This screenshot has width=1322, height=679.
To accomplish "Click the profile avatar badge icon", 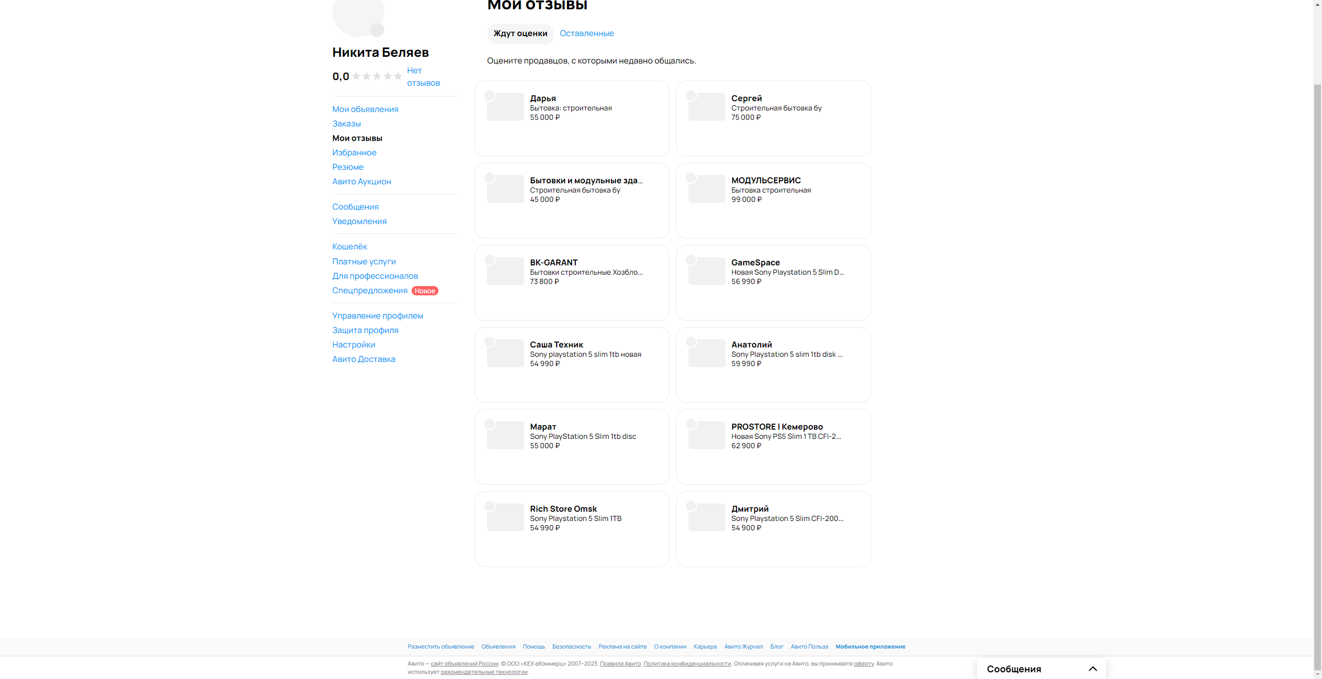I will pyautogui.click(x=377, y=29).
